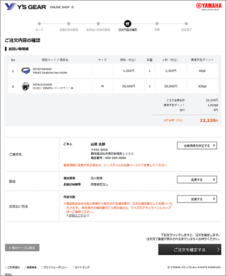Viewport: 226px width, 276px height.
Task: Click the 60pt points value
Action: pos(202,71)
